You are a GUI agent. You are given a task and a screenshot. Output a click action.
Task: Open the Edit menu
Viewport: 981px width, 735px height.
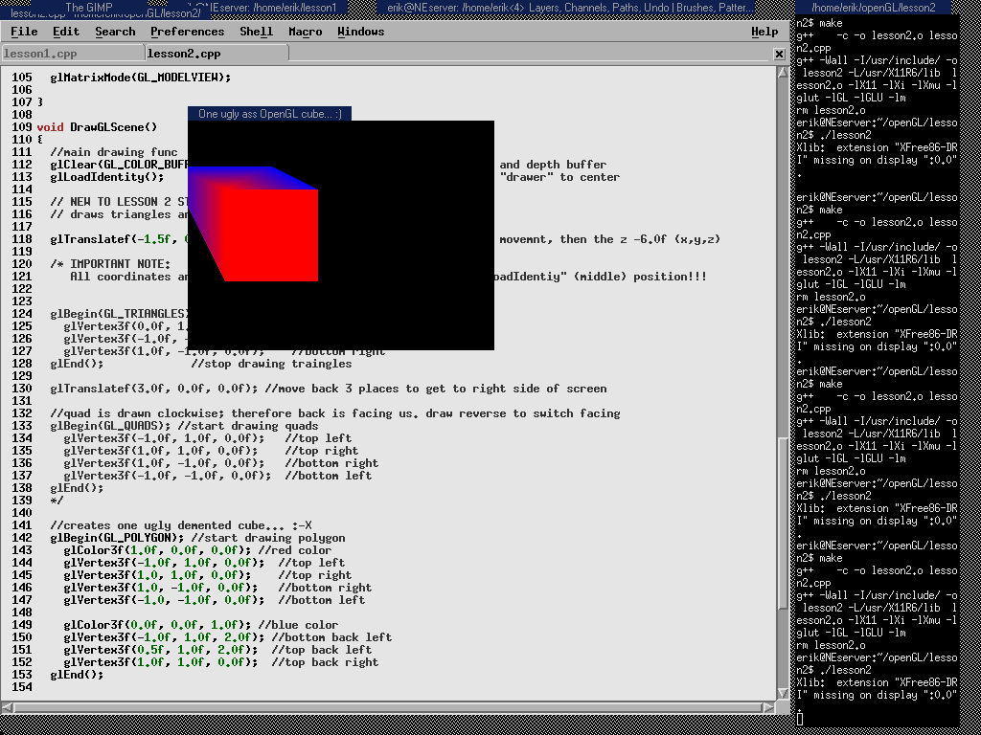tap(66, 32)
